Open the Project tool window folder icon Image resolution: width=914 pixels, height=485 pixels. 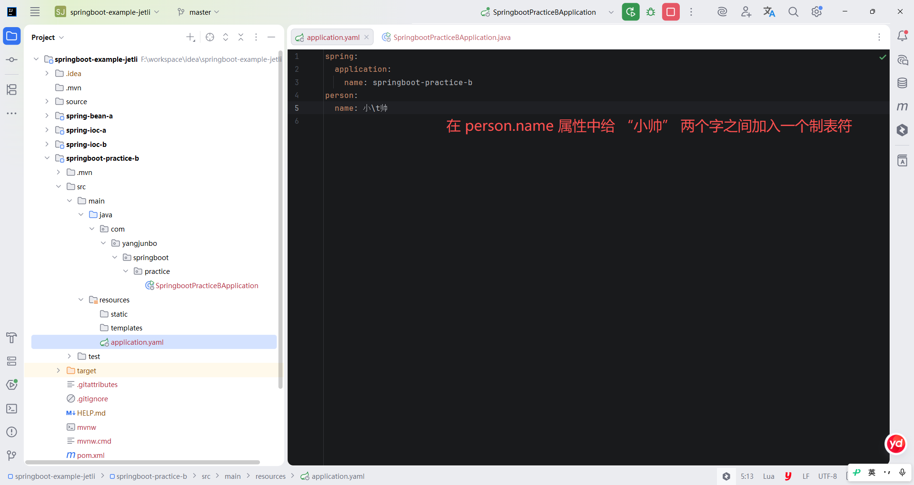tap(12, 36)
